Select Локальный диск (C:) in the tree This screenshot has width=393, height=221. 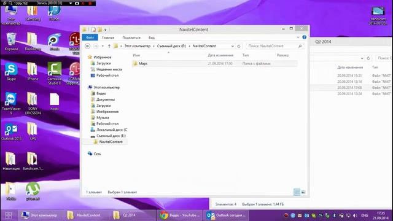[112, 130]
